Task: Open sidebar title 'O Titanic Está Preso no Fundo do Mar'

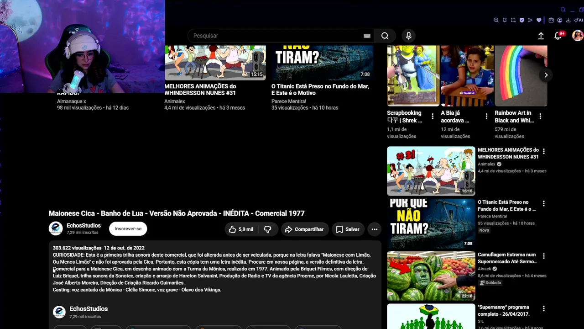Action: tap(507, 206)
